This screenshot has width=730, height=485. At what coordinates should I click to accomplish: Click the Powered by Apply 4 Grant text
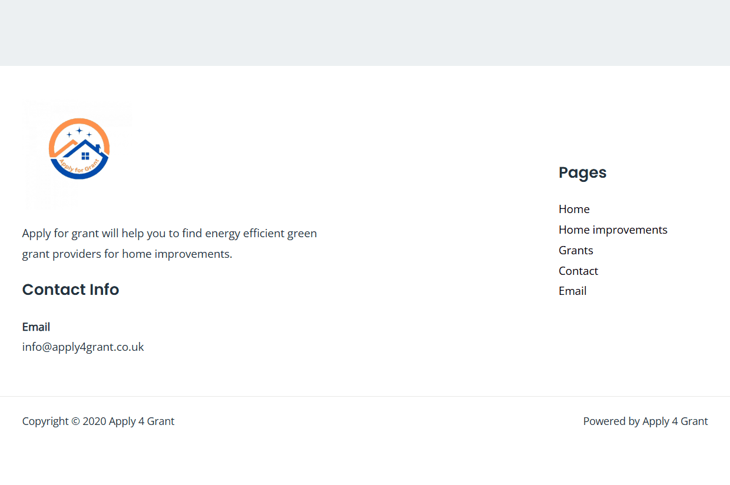645,421
